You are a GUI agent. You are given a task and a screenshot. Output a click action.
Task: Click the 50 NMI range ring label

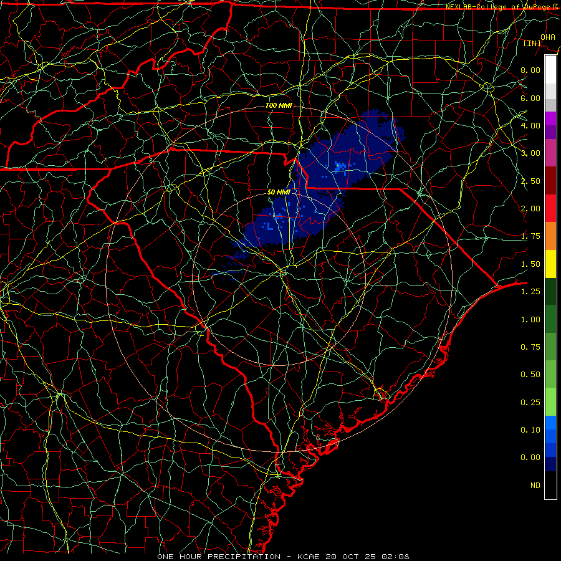click(279, 192)
